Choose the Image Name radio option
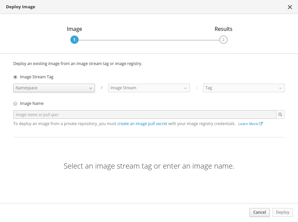 tap(15, 104)
